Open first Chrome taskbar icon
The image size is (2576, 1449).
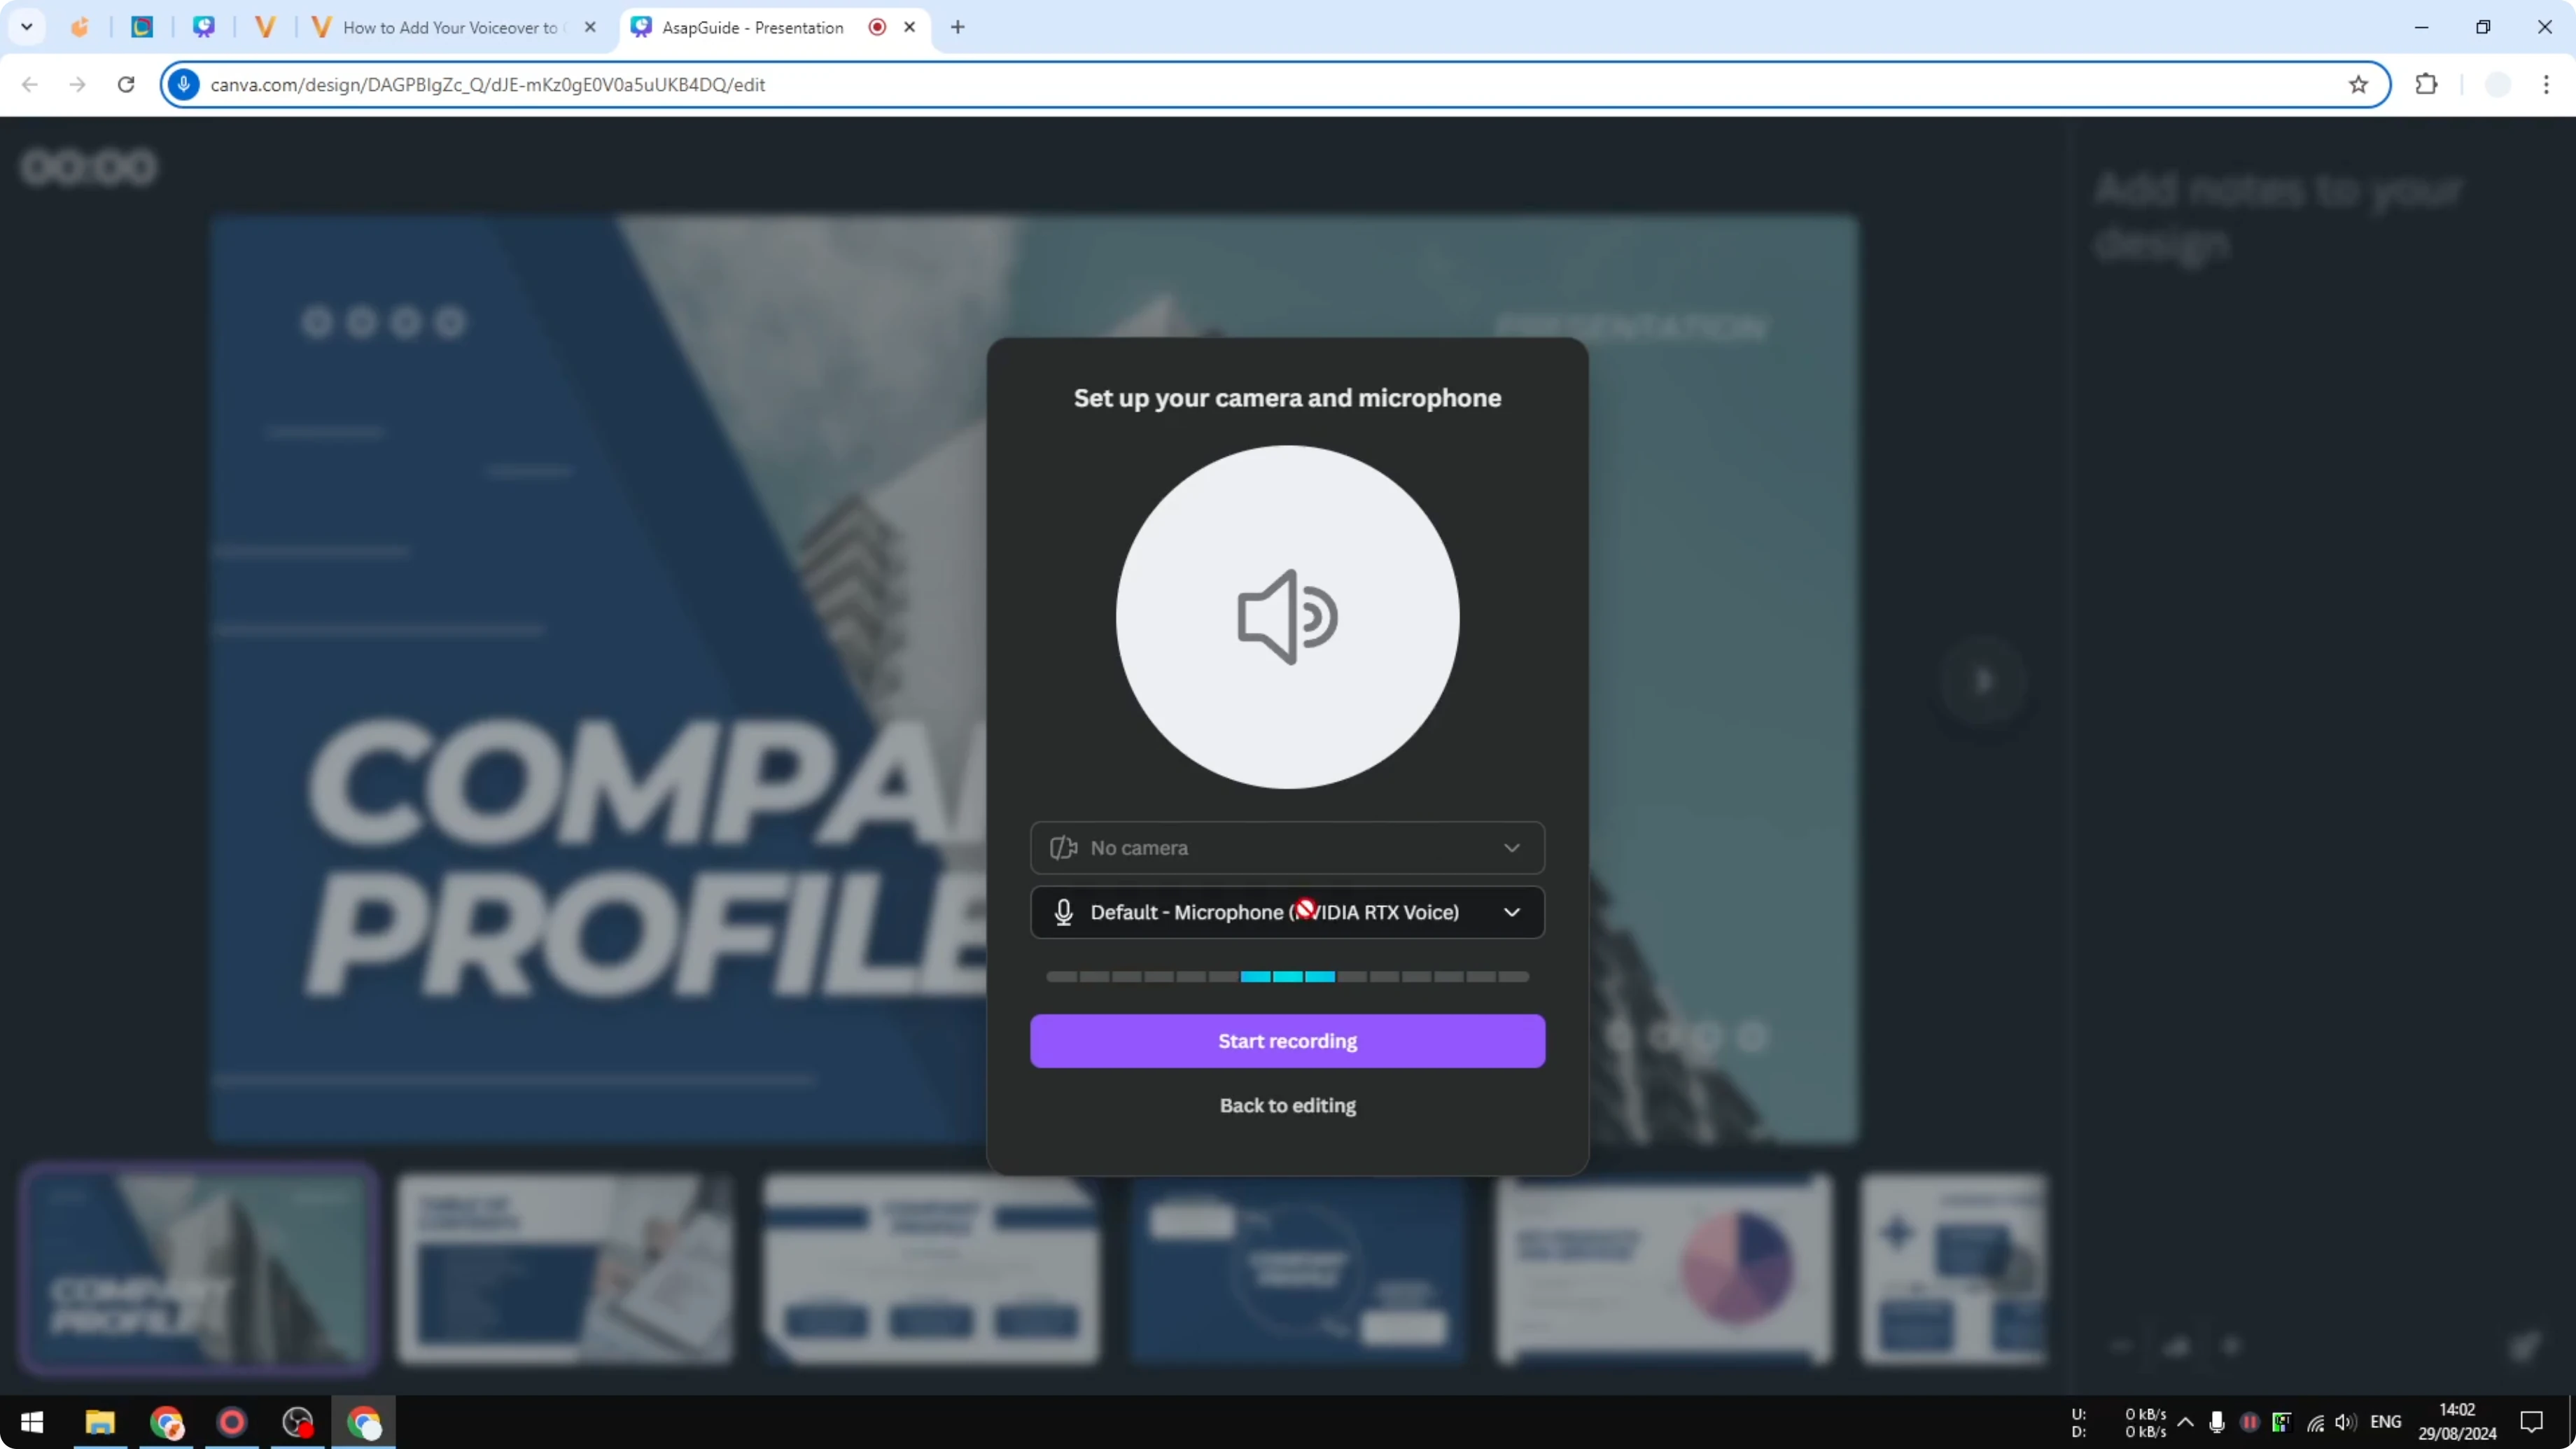pyautogui.click(x=166, y=1422)
